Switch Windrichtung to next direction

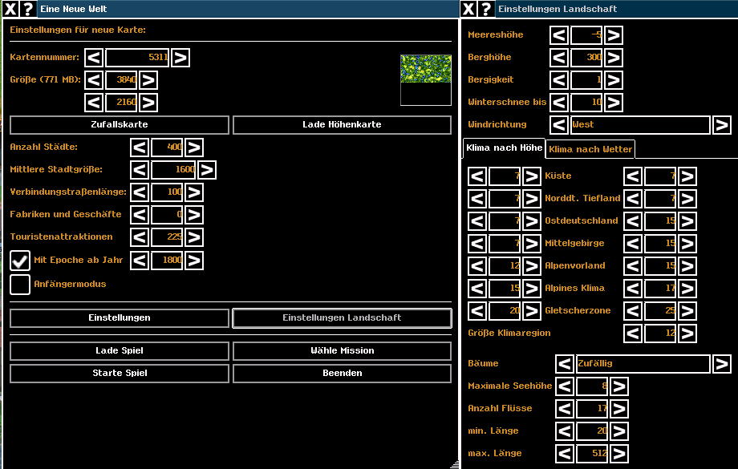click(x=721, y=125)
